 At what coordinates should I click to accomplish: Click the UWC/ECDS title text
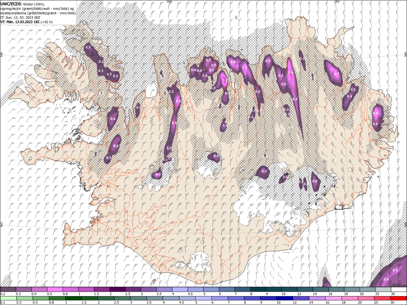point(11,3)
